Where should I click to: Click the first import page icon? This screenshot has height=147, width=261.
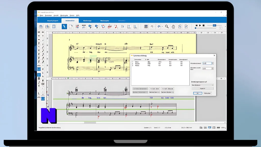point(41,27)
